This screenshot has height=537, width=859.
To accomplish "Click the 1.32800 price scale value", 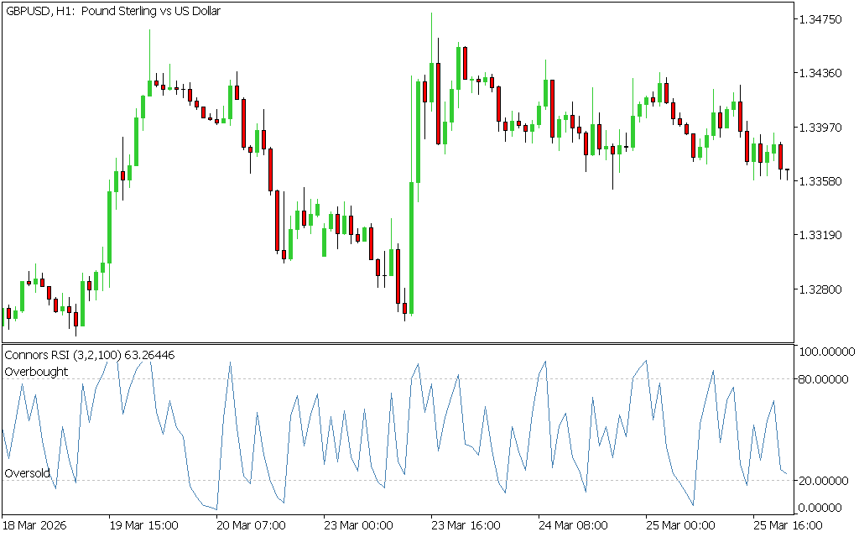I will [823, 290].
